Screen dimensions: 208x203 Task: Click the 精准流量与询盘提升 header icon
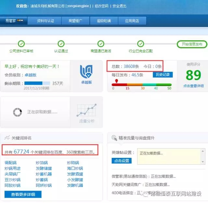point(114,138)
